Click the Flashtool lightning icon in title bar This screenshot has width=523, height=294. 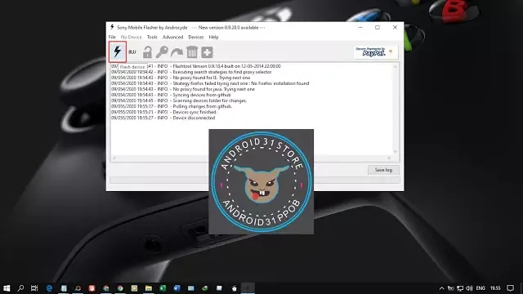112,27
